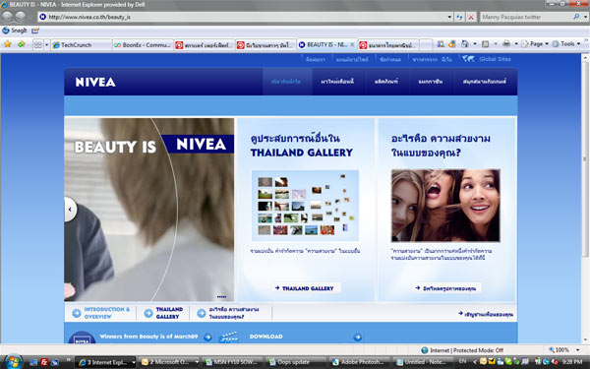
Task: Open first NIVEA main navigation item
Action: point(286,82)
